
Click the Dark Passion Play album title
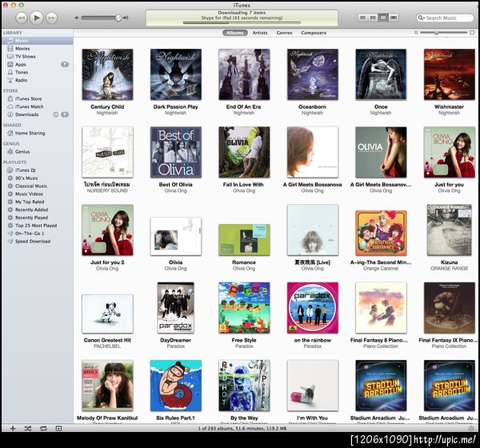pyautogui.click(x=176, y=107)
